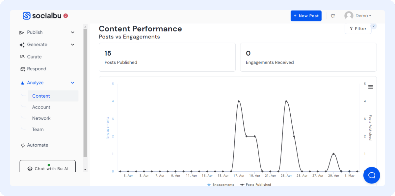
Task: Open the Demo account dropdown
Action: 362,15
